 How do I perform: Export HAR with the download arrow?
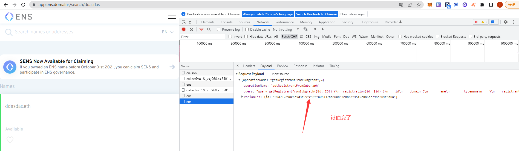323,29
